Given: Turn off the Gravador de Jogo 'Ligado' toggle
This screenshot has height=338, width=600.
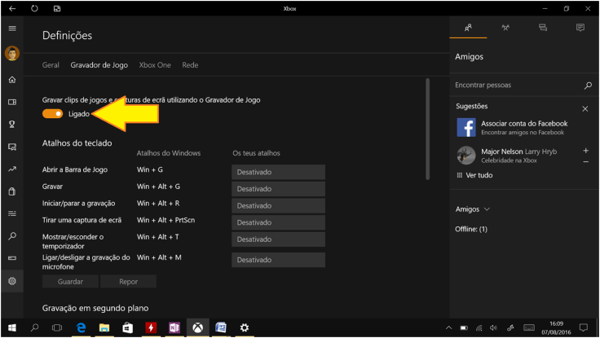Looking at the screenshot, I should [53, 114].
